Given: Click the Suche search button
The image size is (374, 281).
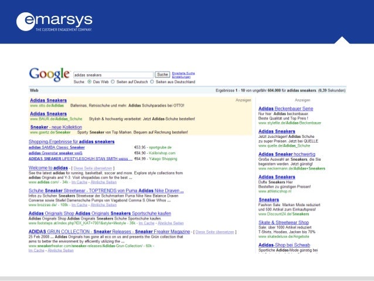Looking at the screenshot, I should [x=162, y=75].
